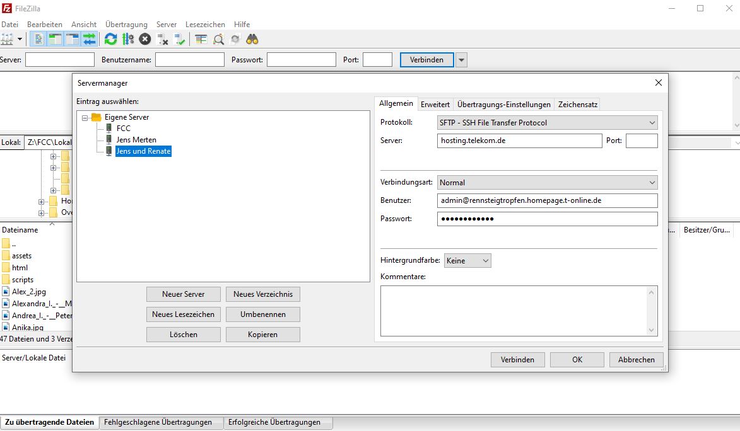The image size is (740, 431).
Task: Toggle the transfer queue display icon
Action: click(x=89, y=39)
